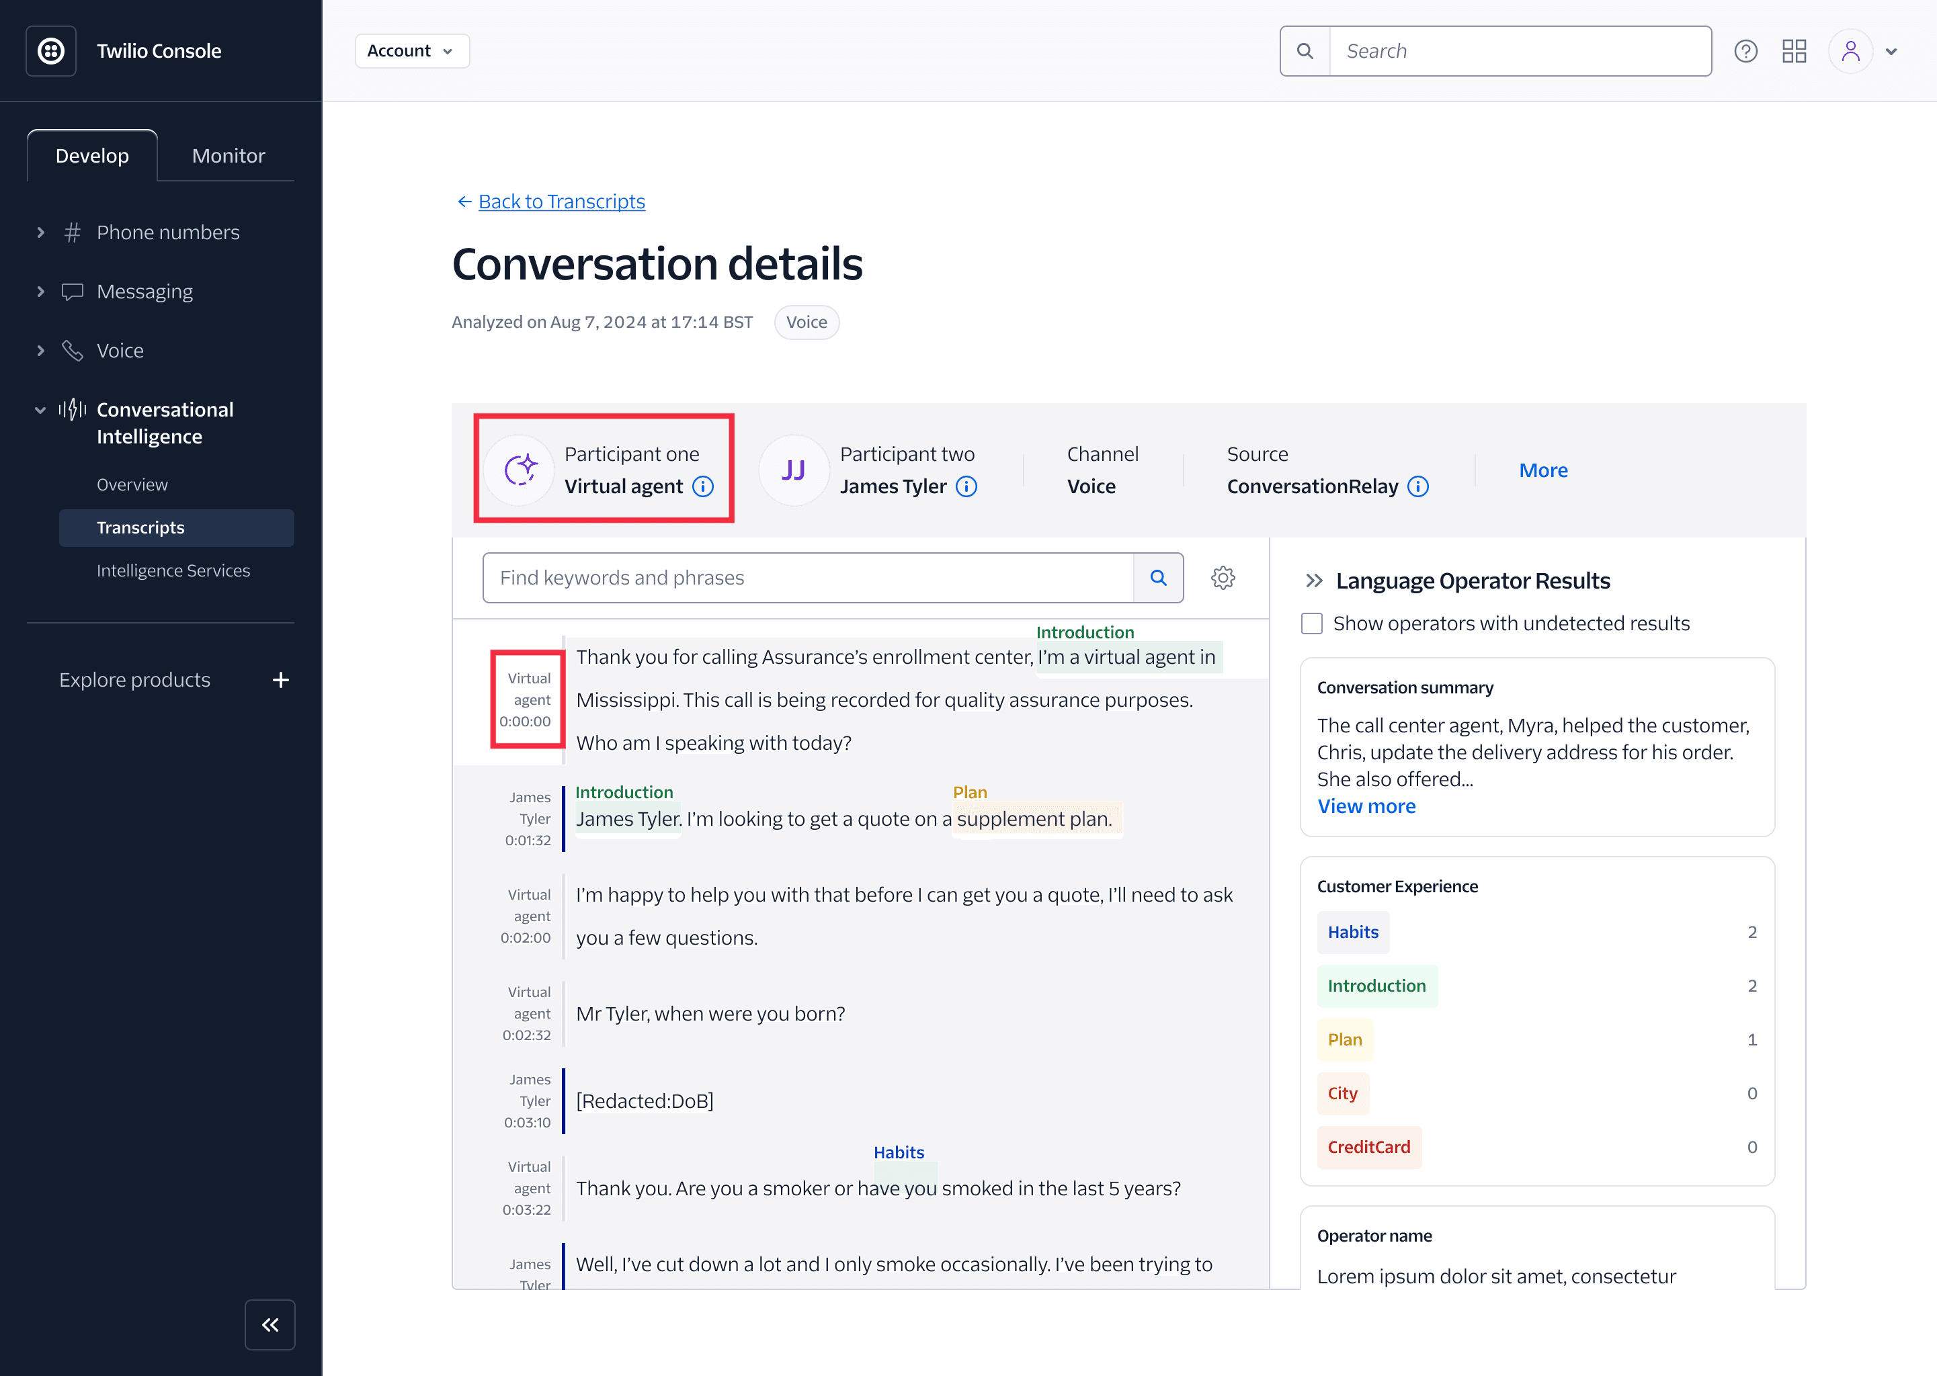The image size is (1937, 1376).
Task: Collapse the Language Operator Results panel
Action: [1314, 580]
